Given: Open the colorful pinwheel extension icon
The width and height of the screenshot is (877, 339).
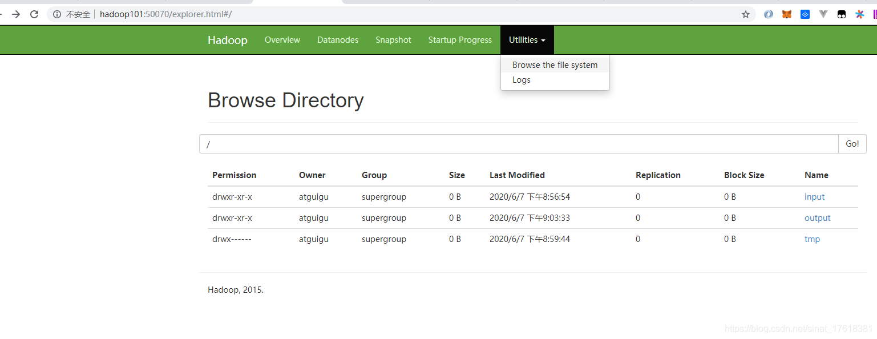Looking at the screenshot, I should [x=860, y=14].
